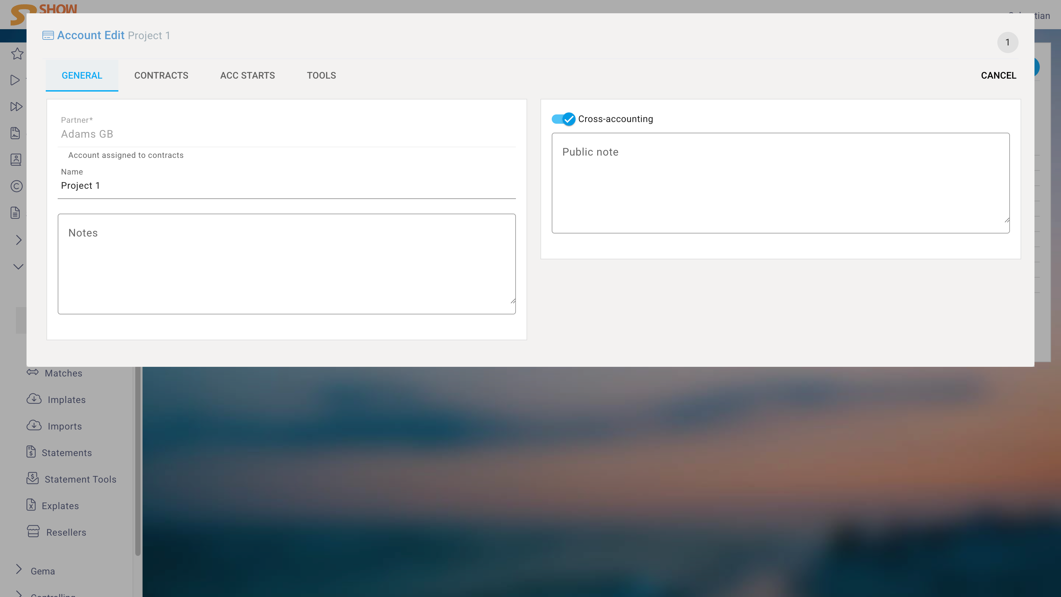Open Explates spreadsheet menu item
This screenshot has width=1061, height=597.
(60, 506)
